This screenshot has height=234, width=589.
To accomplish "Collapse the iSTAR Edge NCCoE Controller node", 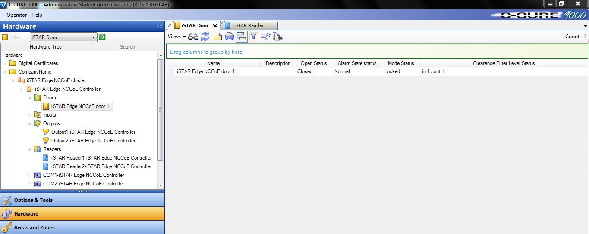I will coord(22,89).
